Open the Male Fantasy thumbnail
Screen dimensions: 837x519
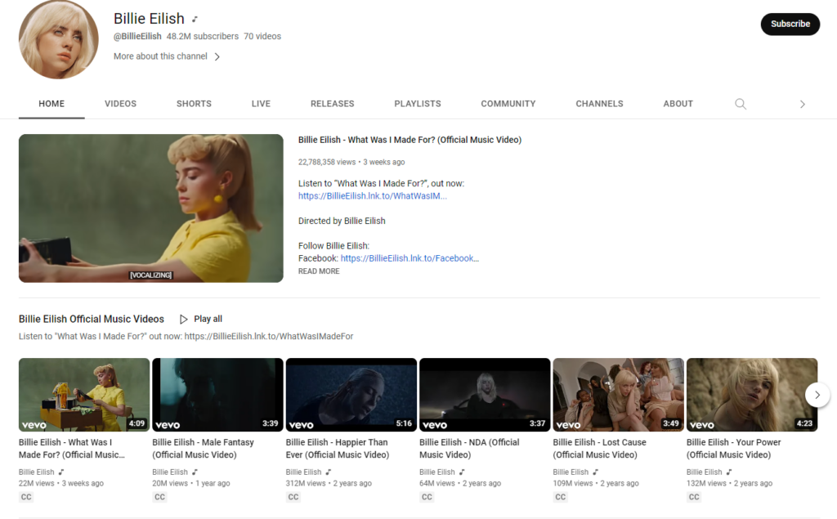217,395
